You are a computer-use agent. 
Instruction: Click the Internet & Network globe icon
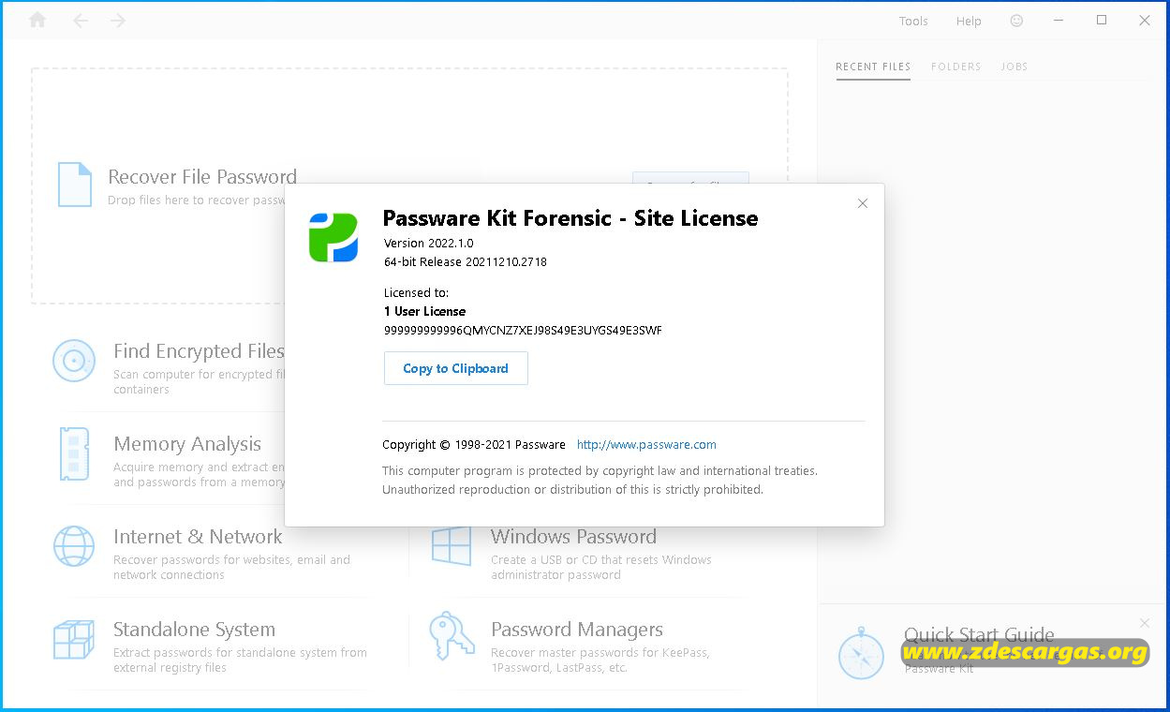74,545
